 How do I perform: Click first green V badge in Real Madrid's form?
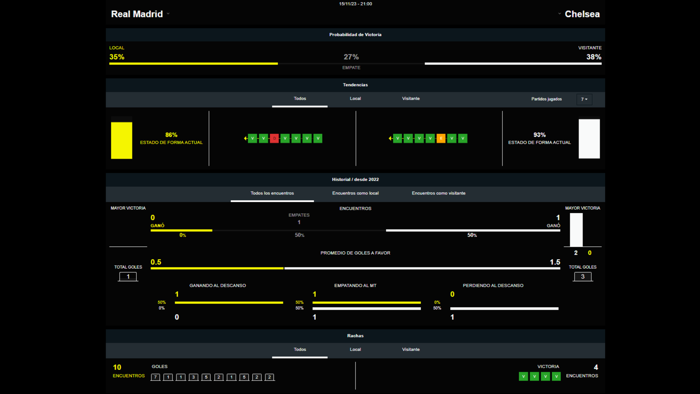(252, 138)
